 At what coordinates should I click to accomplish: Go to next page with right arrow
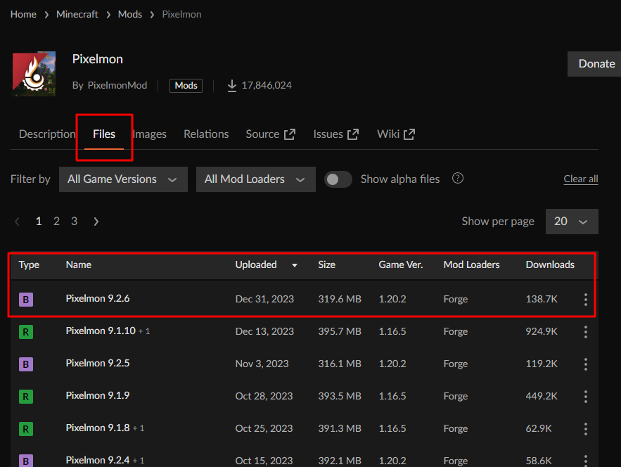[96, 222]
